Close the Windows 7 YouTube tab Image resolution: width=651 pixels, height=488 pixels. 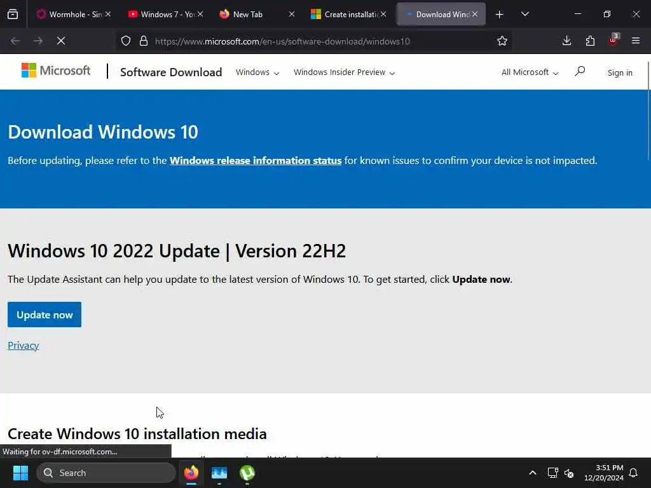pos(200,14)
